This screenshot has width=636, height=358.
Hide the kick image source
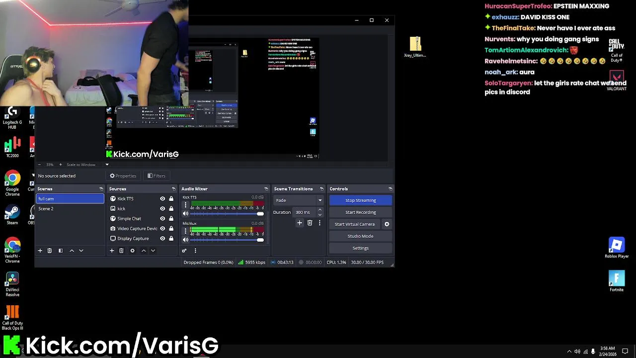point(162,209)
